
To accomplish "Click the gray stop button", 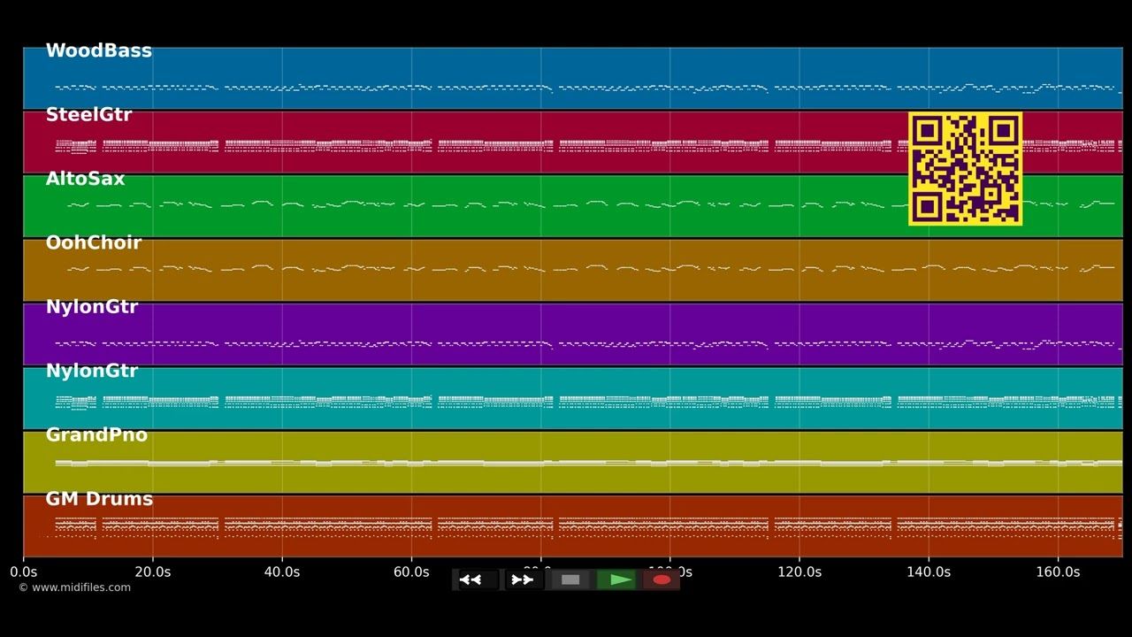I will [570, 579].
